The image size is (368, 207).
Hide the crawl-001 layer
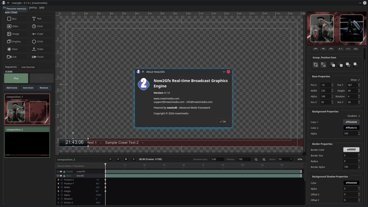[61, 171]
